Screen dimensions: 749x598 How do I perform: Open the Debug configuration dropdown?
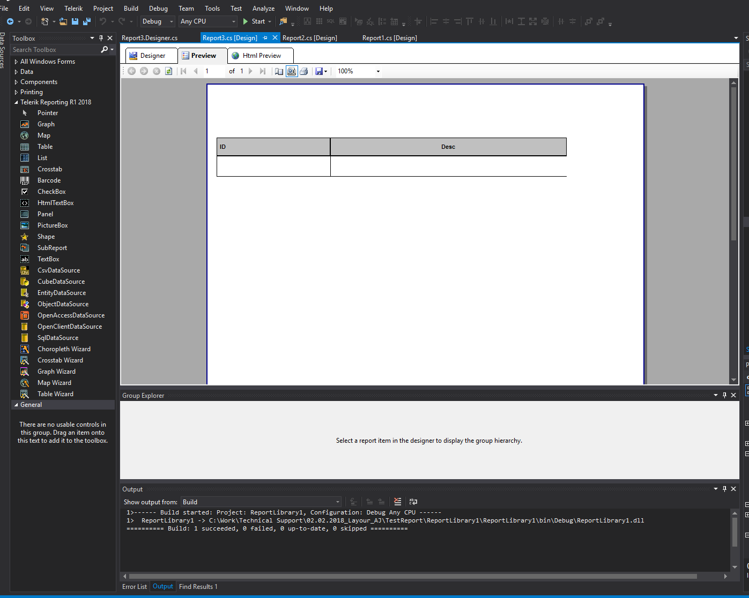[158, 21]
